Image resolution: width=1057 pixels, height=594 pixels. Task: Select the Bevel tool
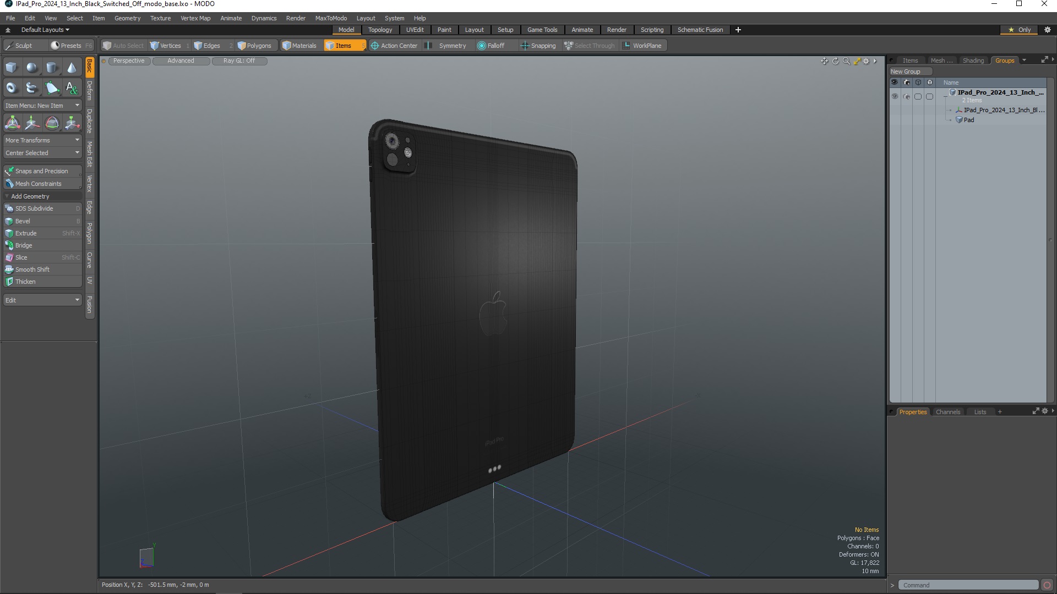42,221
